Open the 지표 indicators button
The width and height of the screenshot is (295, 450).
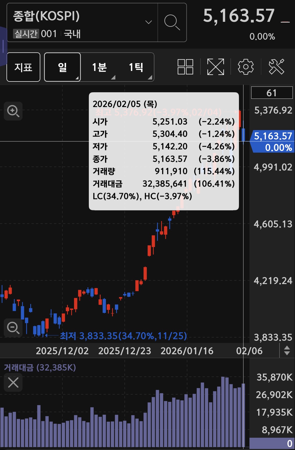click(23, 67)
